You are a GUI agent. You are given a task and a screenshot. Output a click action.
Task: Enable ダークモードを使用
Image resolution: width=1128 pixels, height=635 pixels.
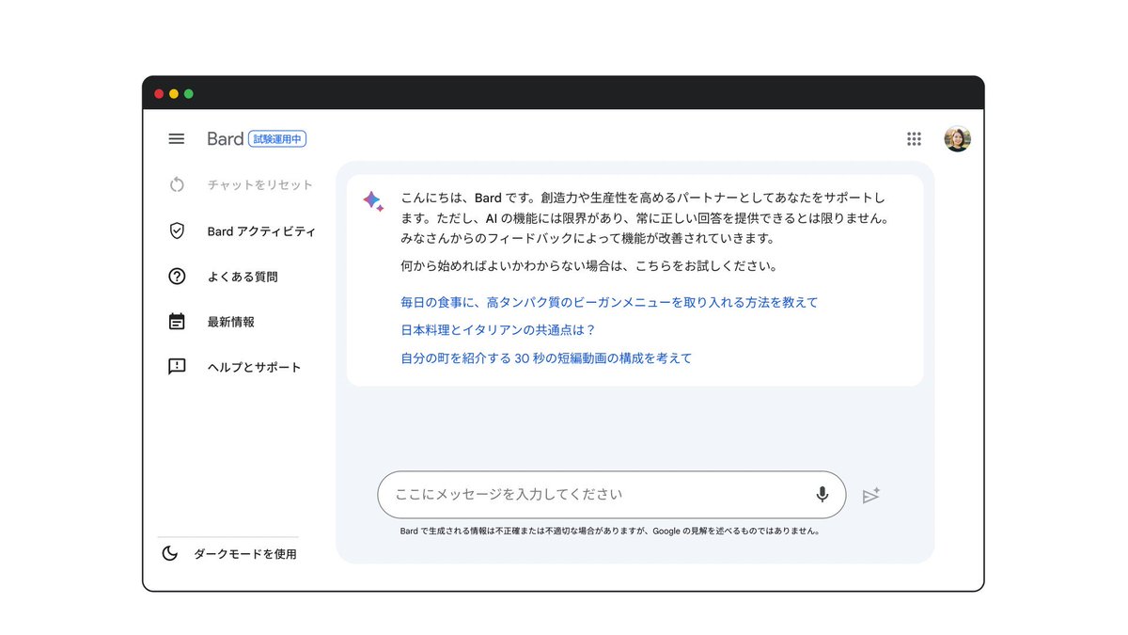pyautogui.click(x=245, y=554)
